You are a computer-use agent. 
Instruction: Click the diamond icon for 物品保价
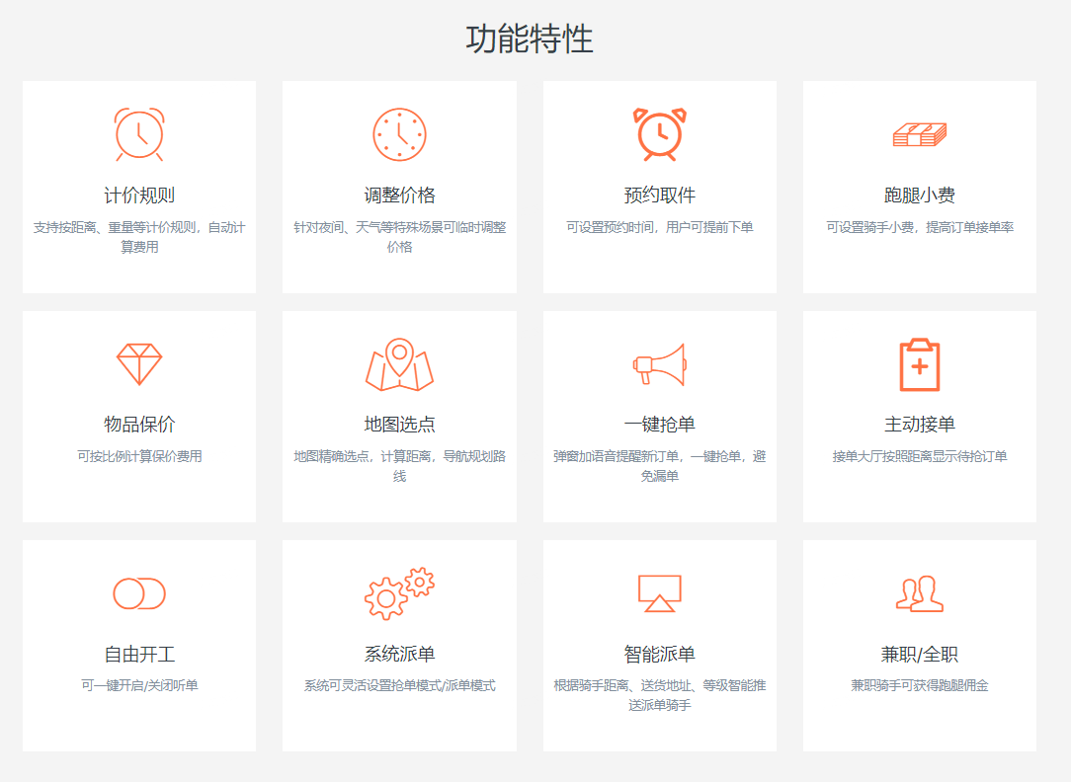pos(139,364)
